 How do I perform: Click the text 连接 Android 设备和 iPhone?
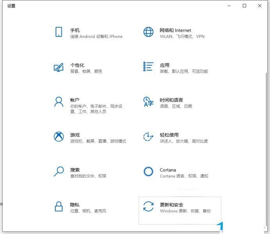(96, 37)
